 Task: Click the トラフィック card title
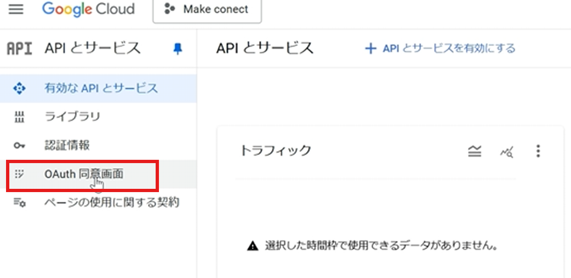click(276, 151)
